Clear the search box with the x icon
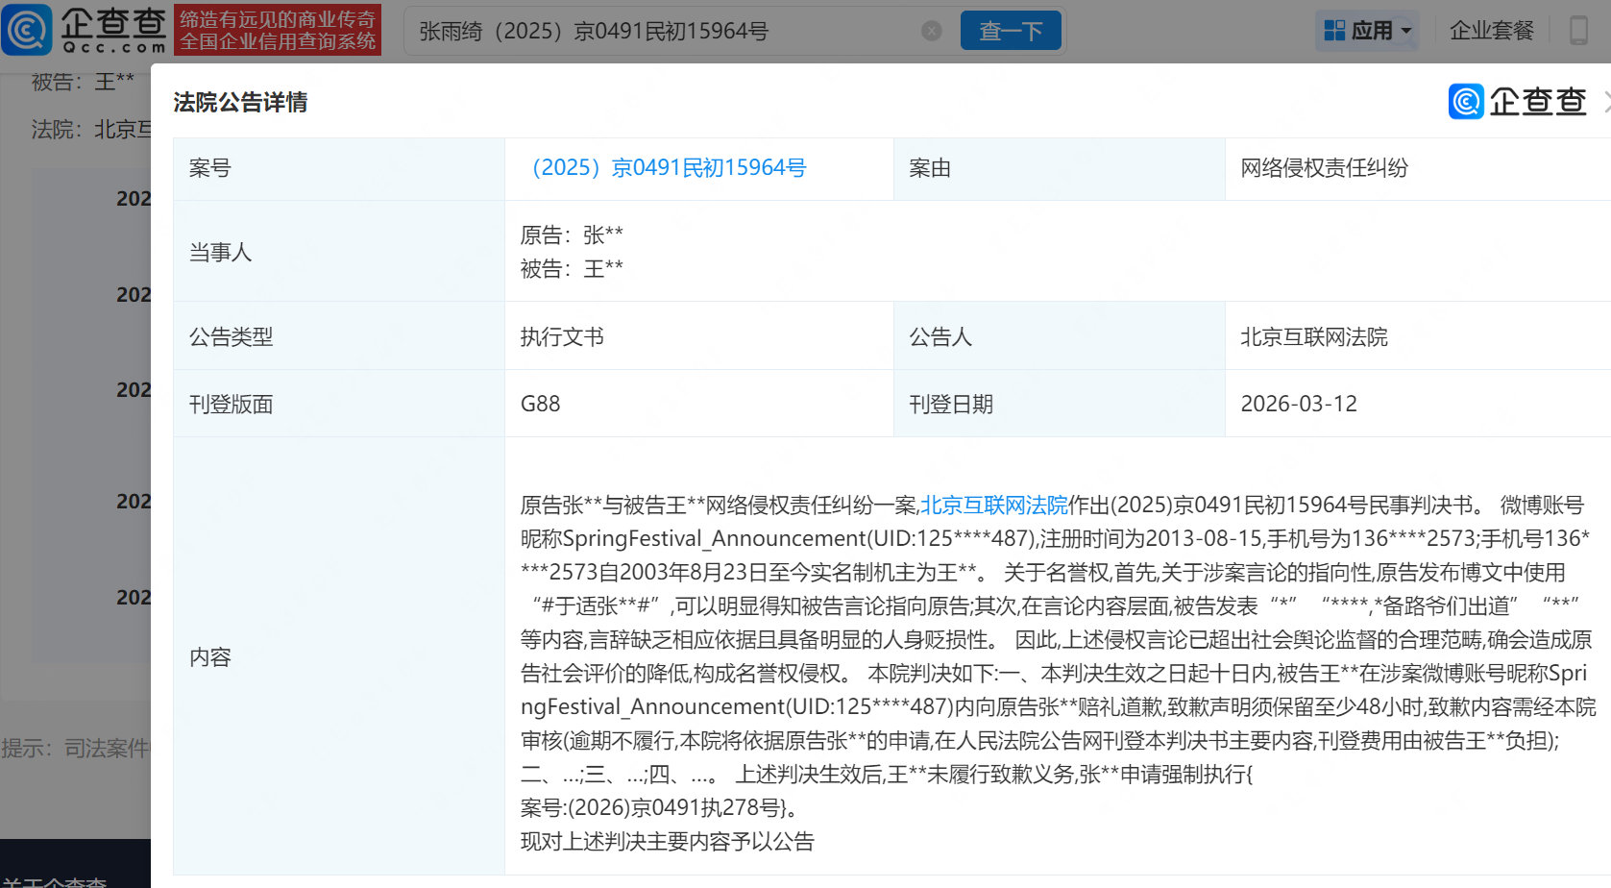 [x=930, y=31]
